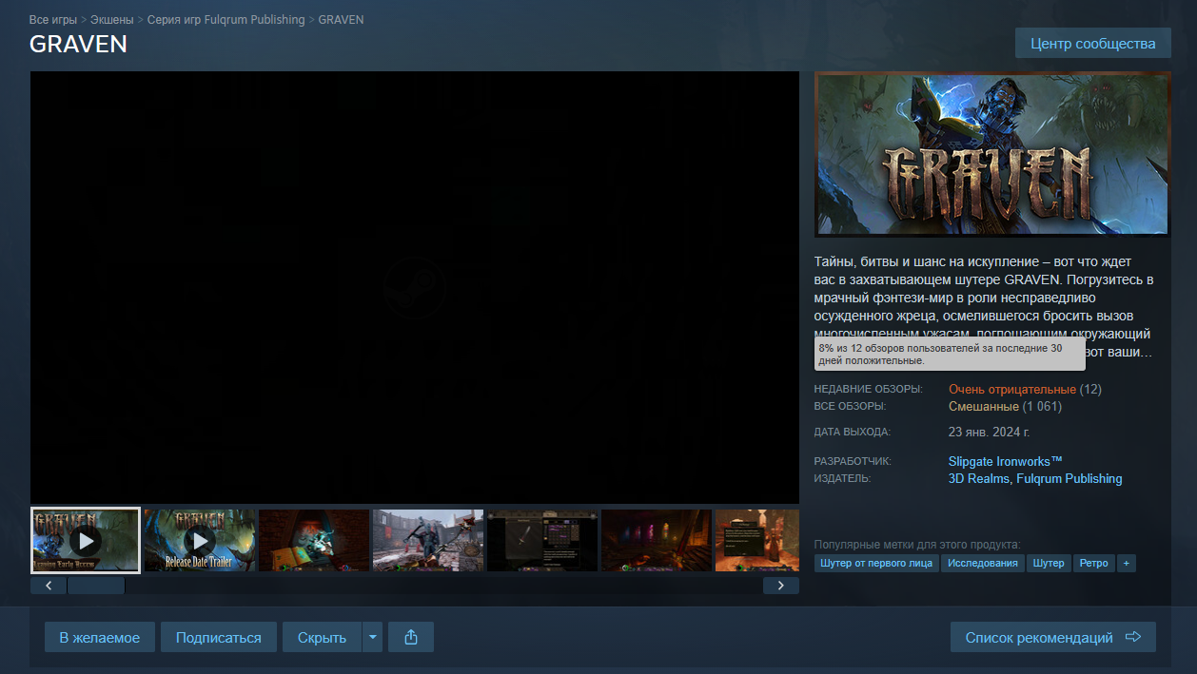
Task: Select the 'Шутер от первого лица' tag
Action: click(876, 563)
